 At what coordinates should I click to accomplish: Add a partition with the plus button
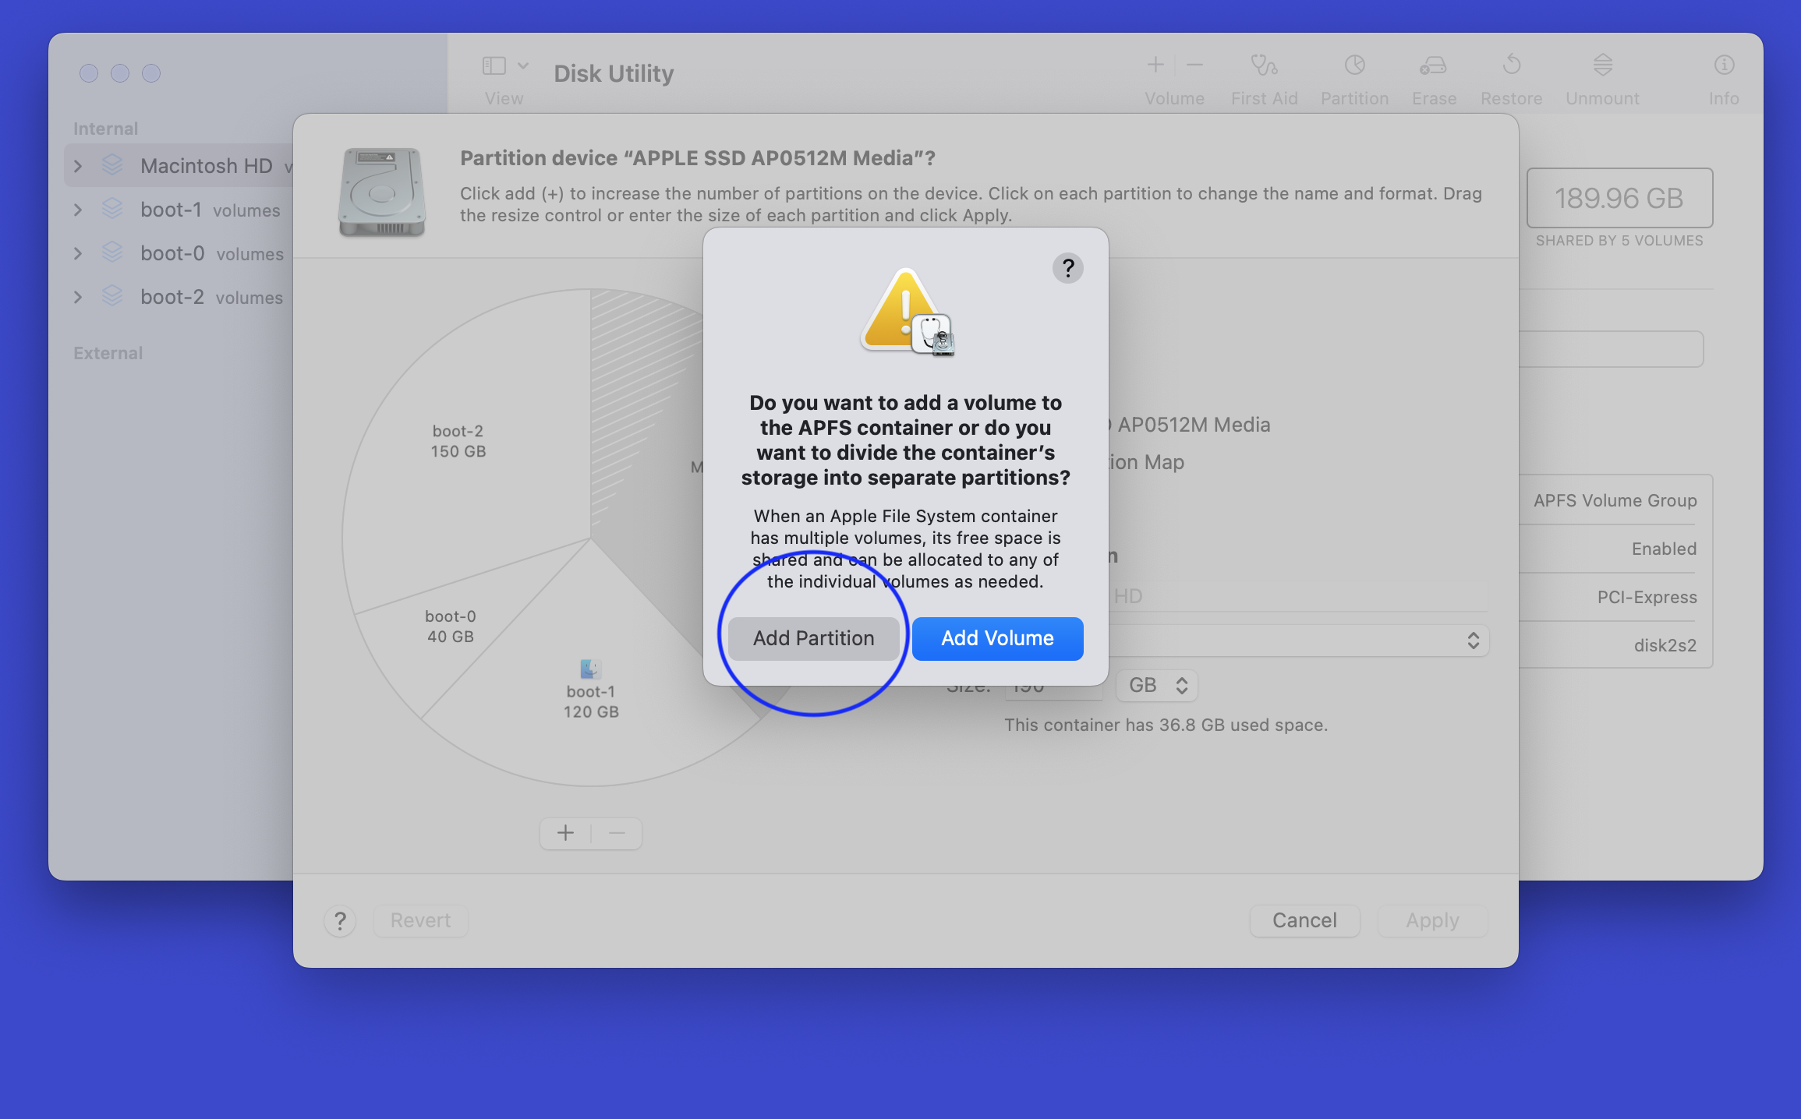click(x=565, y=833)
